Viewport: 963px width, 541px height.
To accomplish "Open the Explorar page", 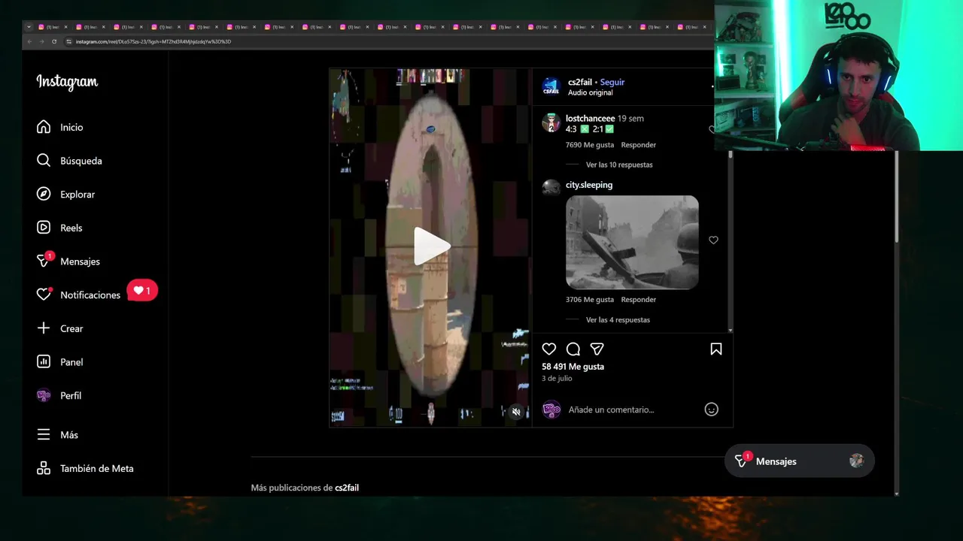I will [x=65, y=194].
